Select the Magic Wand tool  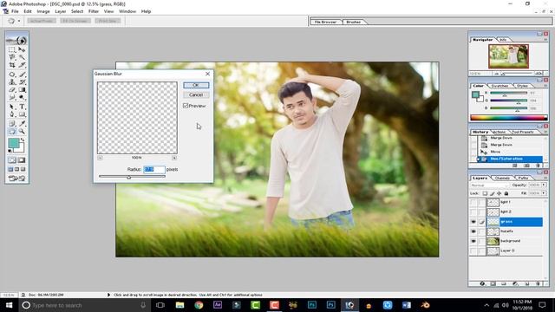(22, 57)
